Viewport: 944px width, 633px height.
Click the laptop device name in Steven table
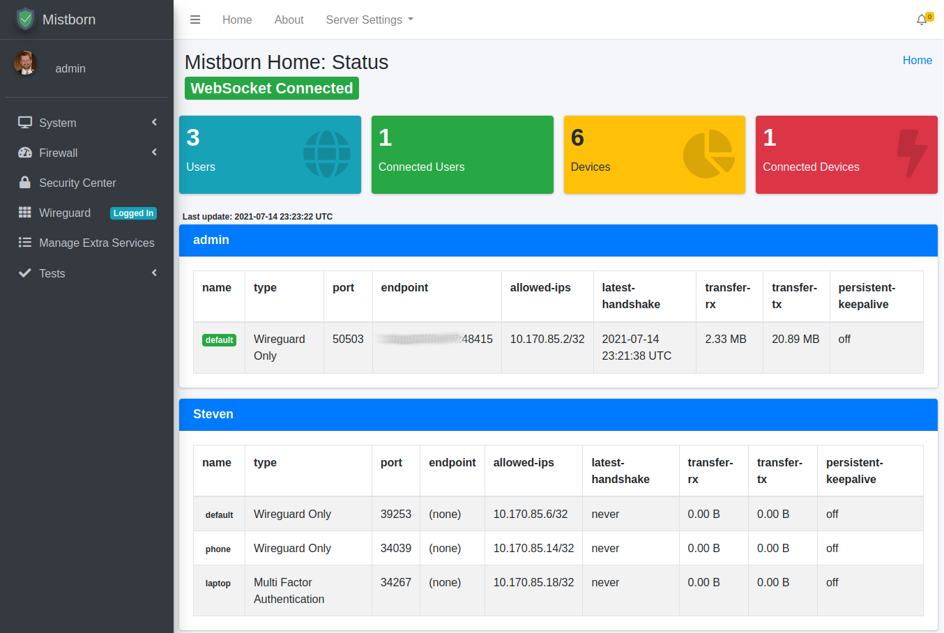218,584
